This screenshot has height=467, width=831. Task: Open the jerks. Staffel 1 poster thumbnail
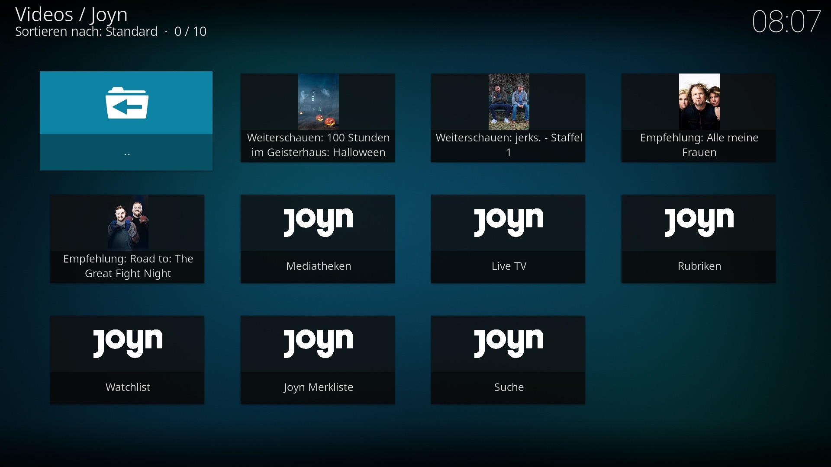(x=509, y=102)
